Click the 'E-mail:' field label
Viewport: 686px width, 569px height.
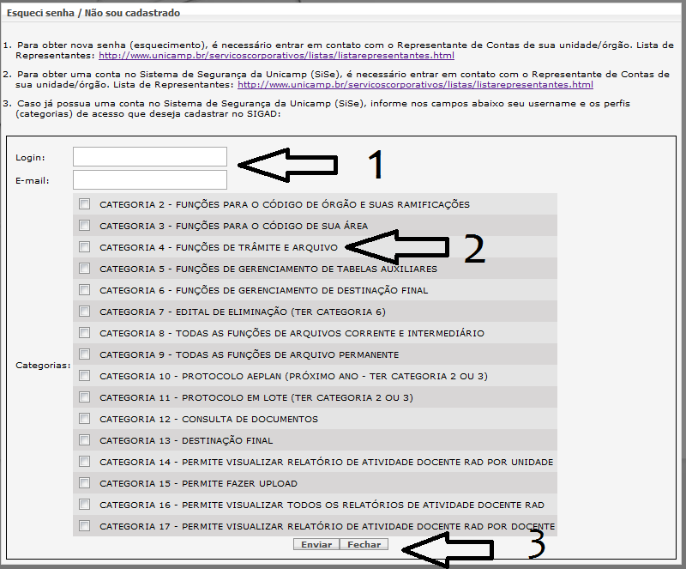[x=33, y=181]
